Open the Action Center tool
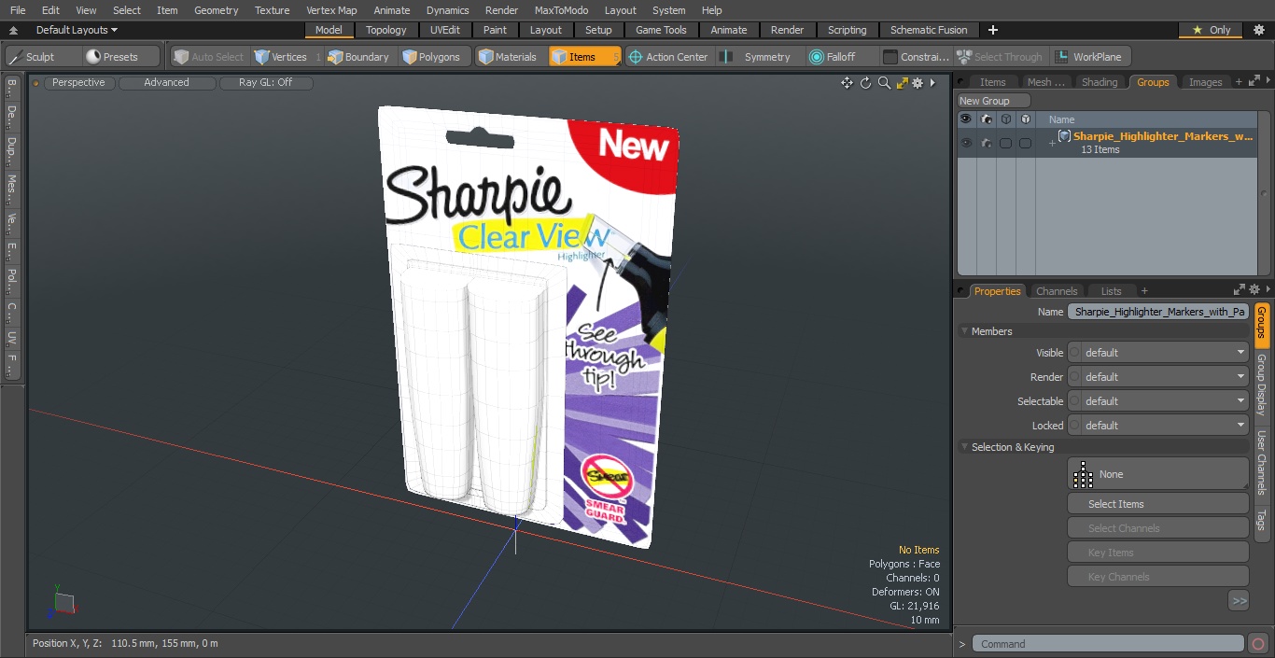The width and height of the screenshot is (1275, 658). click(668, 57)
